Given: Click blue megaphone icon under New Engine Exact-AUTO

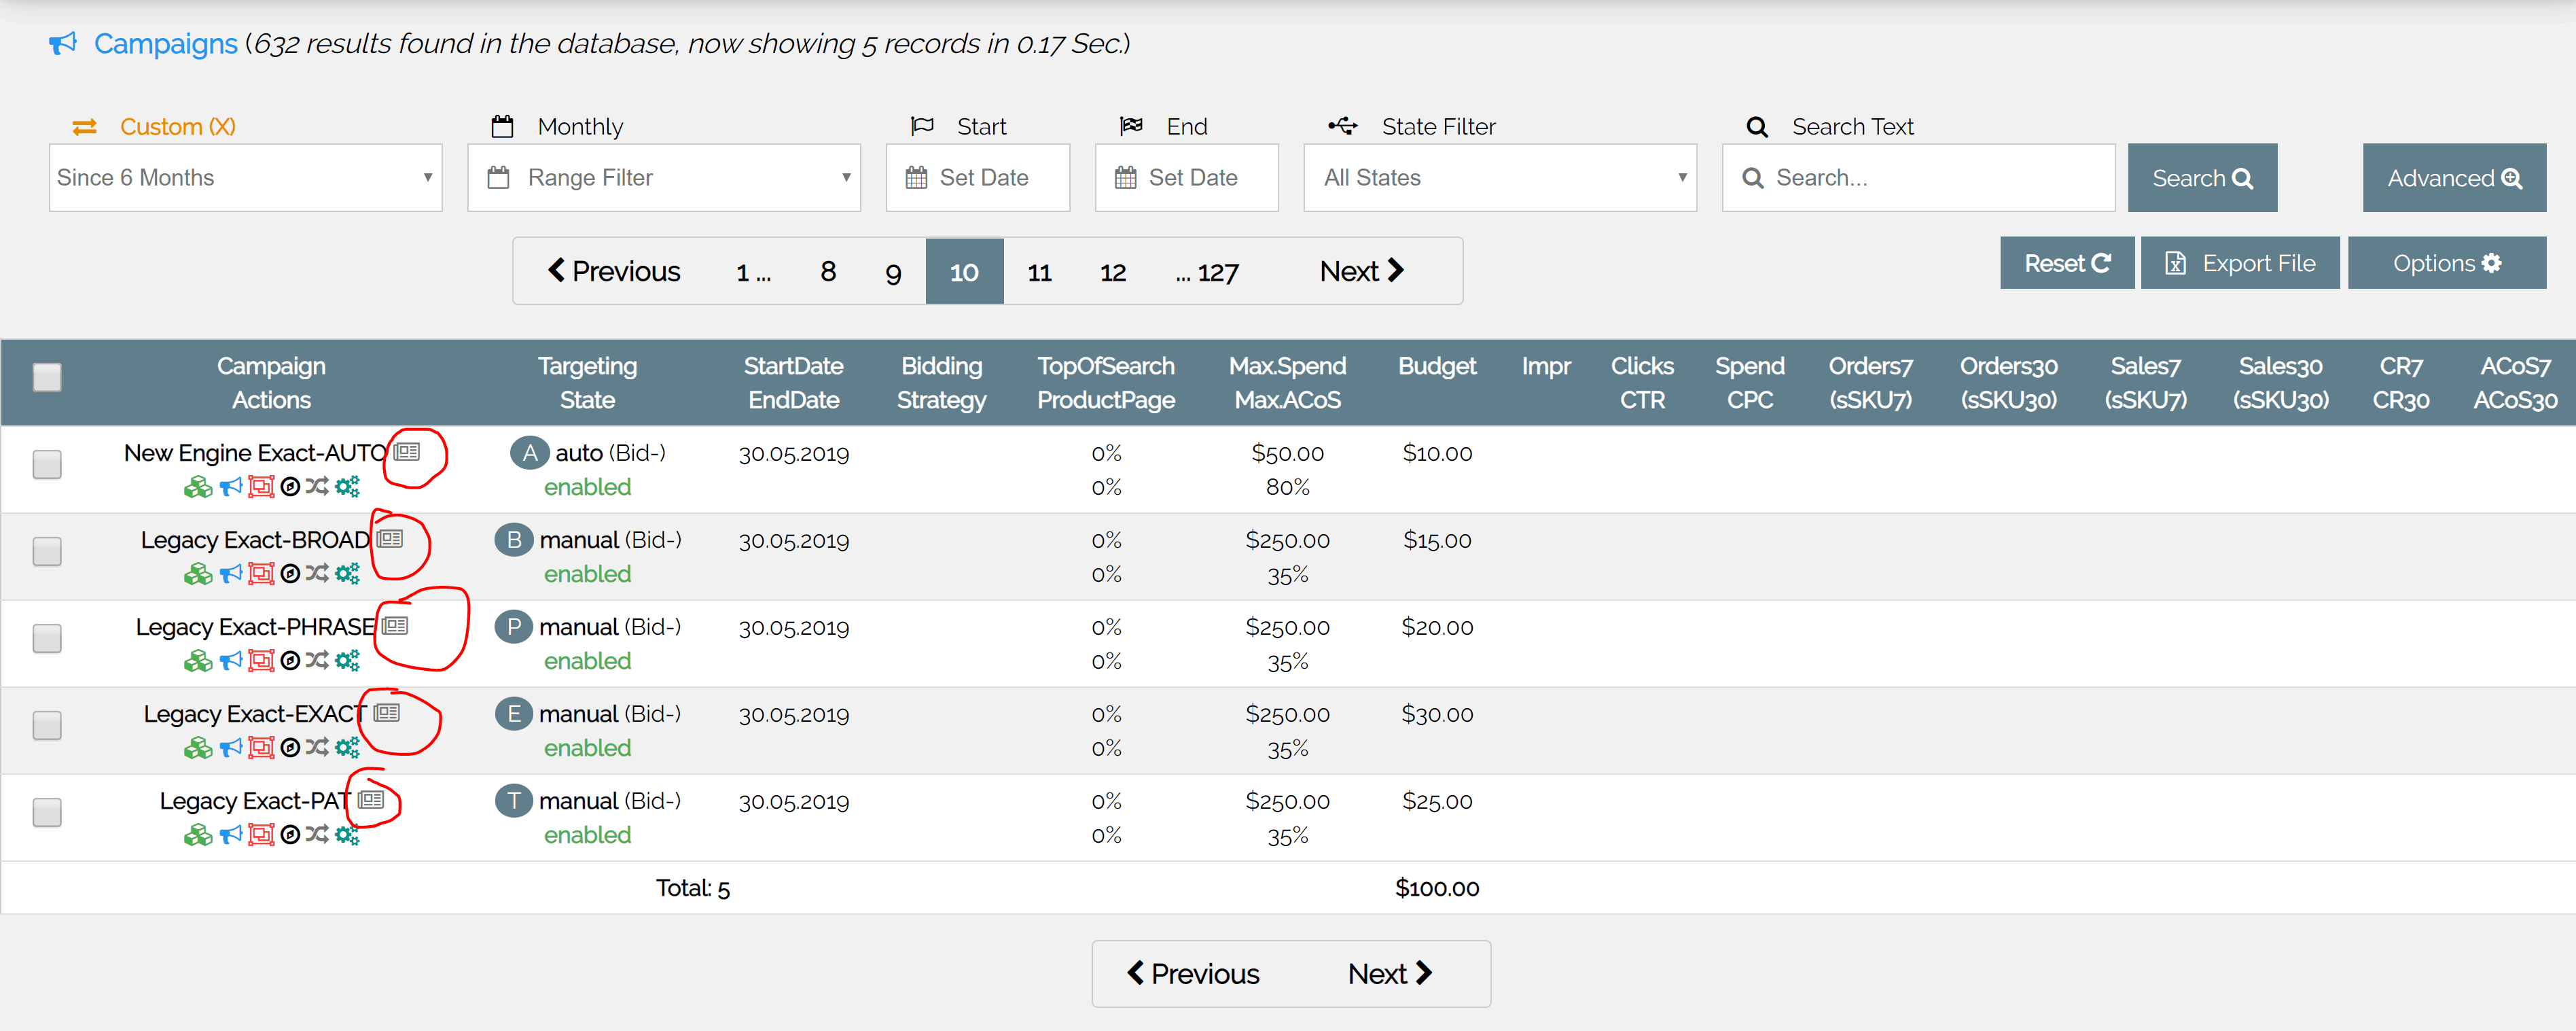Looking at the screenshot, I should (x=231, y=487).
